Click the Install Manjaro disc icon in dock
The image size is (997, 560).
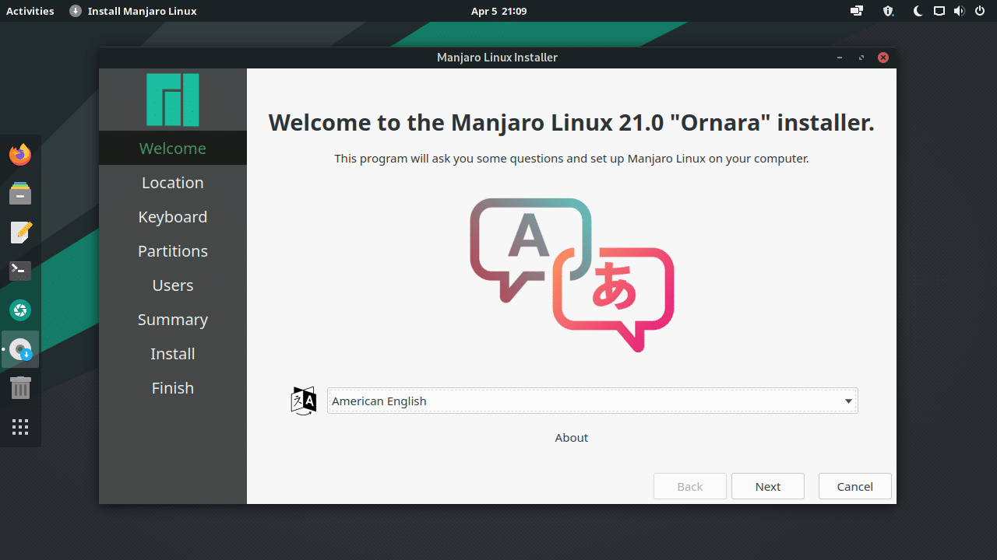pyautogui.click(x=19, y=348)
